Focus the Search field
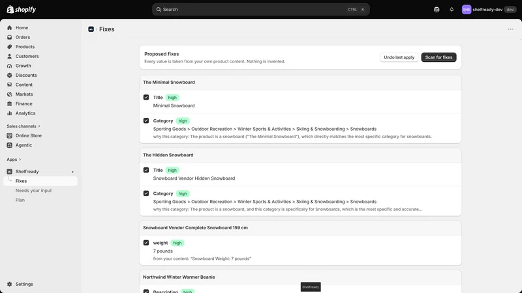The width and height of the screenshot is (522, 293). tap(260, 10)
